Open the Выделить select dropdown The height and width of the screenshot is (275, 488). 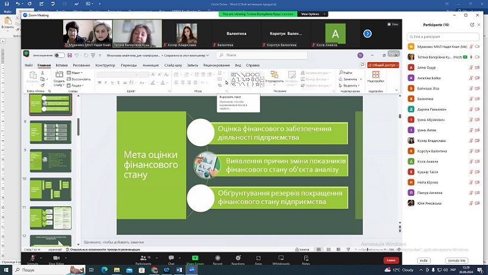click(349, 85)
